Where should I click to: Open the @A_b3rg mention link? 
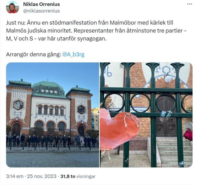coord(73,55)
